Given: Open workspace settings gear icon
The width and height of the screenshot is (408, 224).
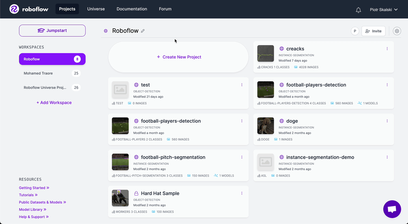Looking at the screenshot, I should click(x=397, y=31).
